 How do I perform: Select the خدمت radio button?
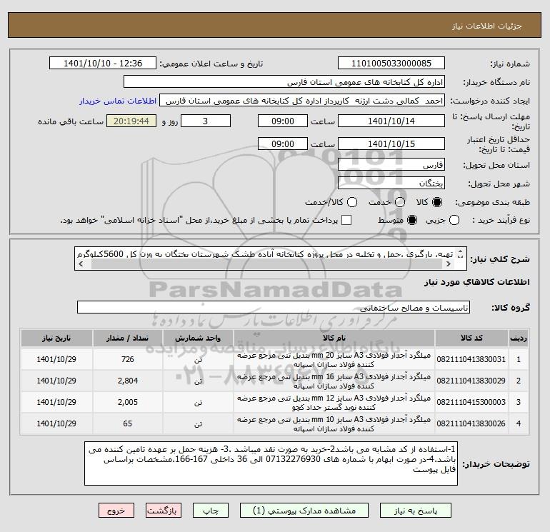click(x=400, y=202)
